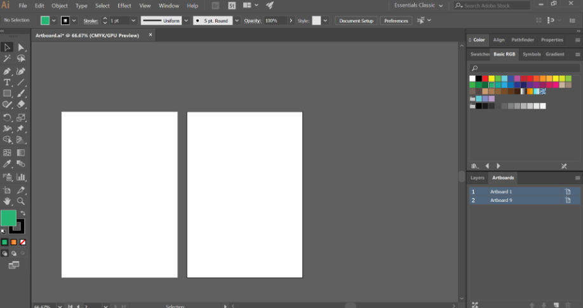
Task: Select the Shape Builder tool
Action: [7, 140]
